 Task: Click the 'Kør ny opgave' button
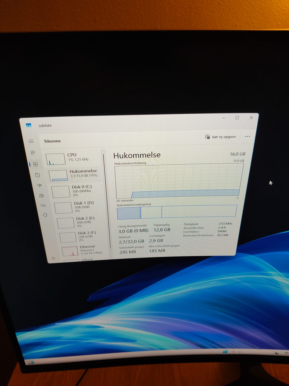[221, 137]
